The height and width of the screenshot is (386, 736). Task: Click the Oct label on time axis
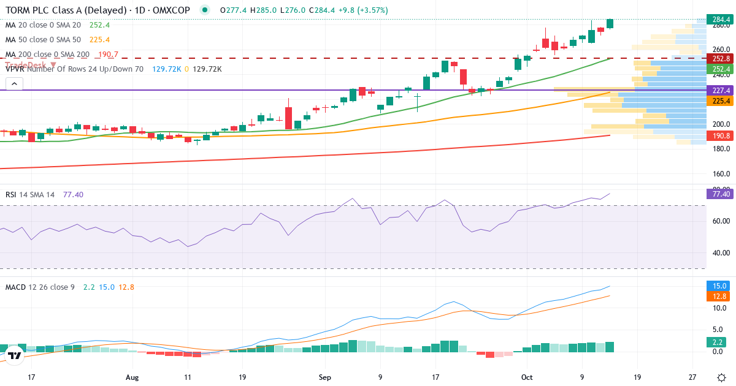click(527, 377)
